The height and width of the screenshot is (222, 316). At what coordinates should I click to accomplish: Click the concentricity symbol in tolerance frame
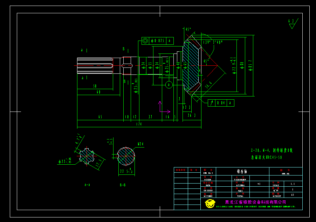coord(145,41)
